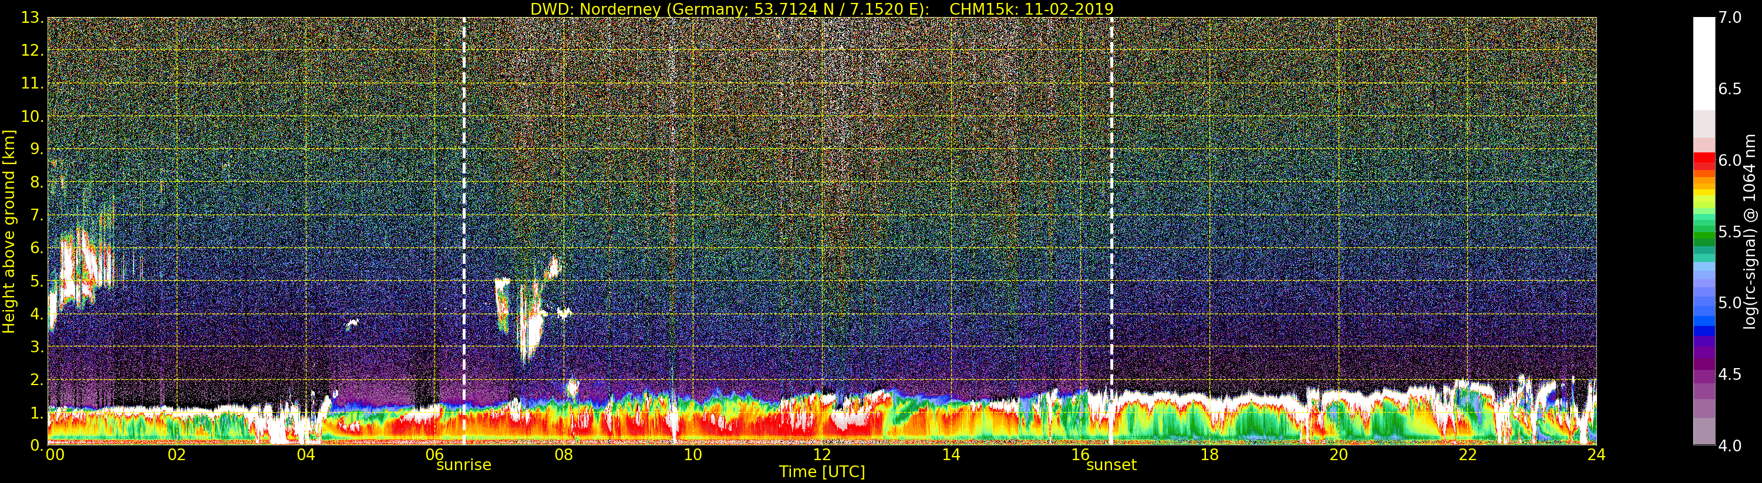Screen dimensions: 1762x483
Task: Click the time axis tick '06'
Action: [x=434, y=454]
